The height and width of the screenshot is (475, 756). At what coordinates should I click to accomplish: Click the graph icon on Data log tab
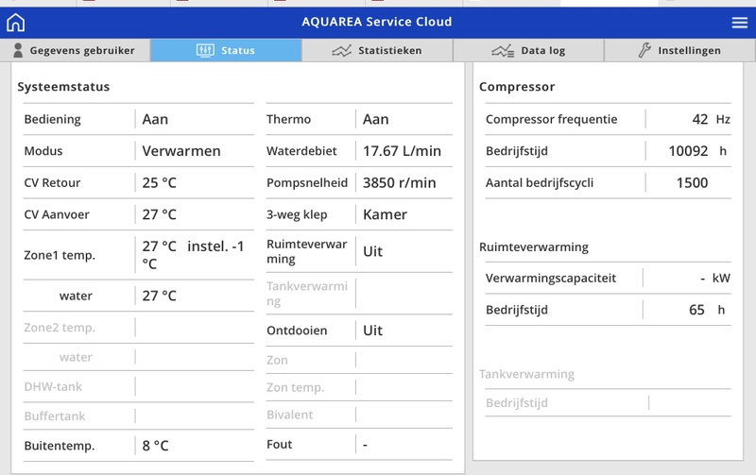pyautogui.click(x=504, y=50)
